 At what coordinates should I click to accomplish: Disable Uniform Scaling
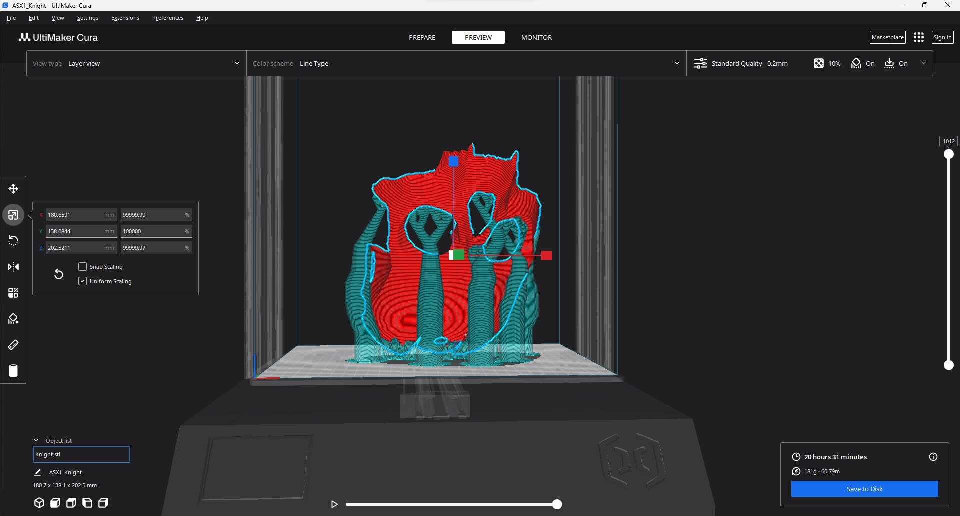(83, 281)
